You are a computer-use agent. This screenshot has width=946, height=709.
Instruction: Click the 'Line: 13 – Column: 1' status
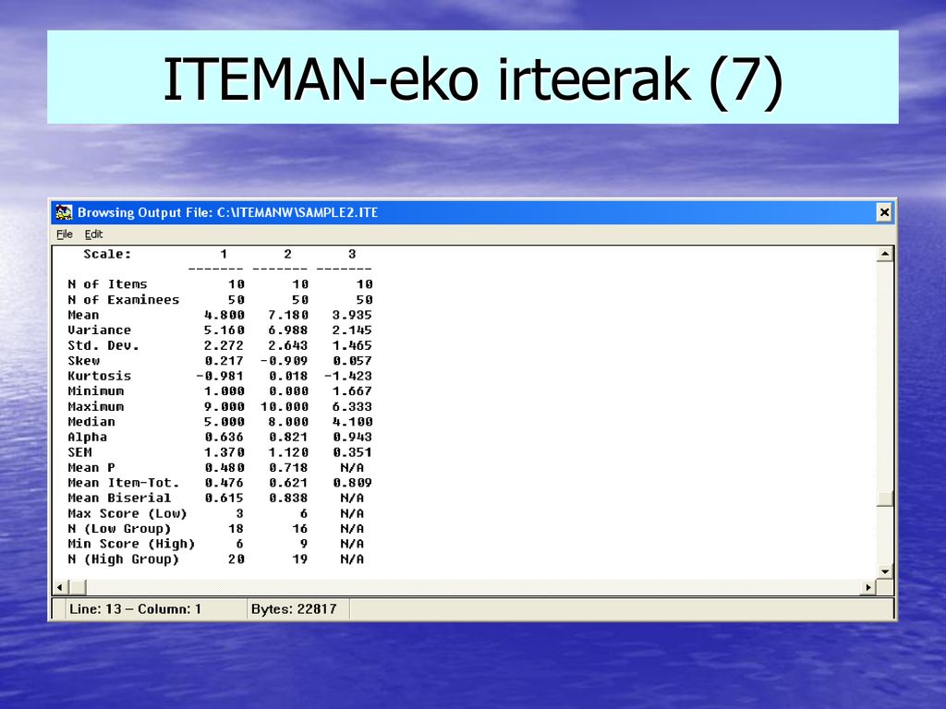pos(135,609)
